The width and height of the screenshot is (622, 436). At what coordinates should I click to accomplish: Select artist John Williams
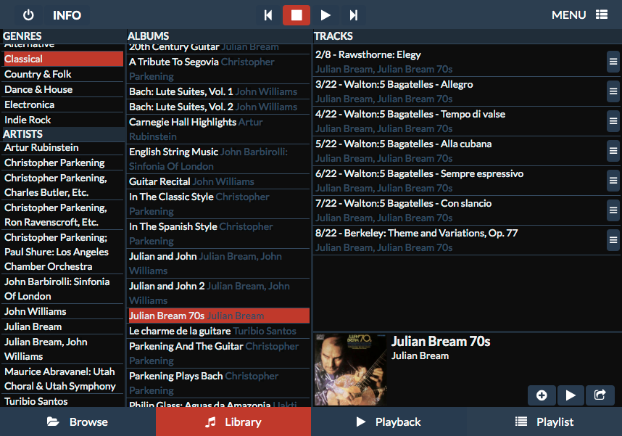[x=64, y=312]
